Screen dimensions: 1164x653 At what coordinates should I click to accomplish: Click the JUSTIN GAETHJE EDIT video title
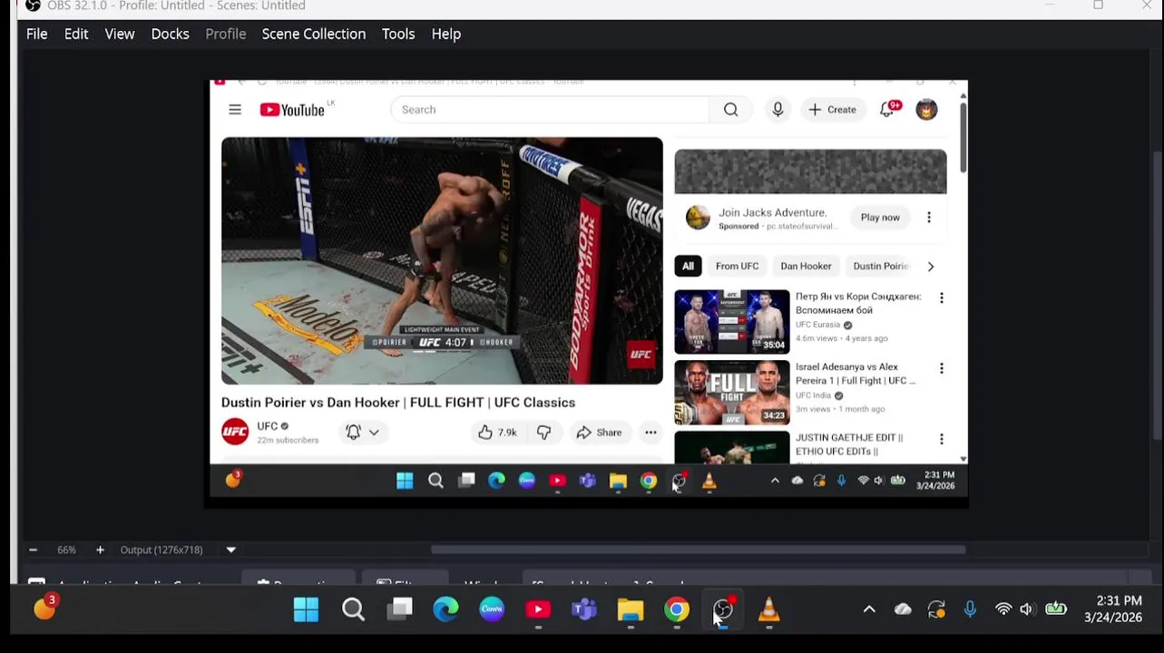849,444
